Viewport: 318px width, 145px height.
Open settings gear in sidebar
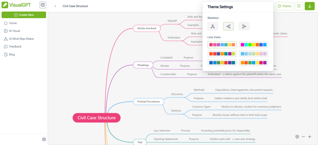pyautogui.click(x=44, y=139)
